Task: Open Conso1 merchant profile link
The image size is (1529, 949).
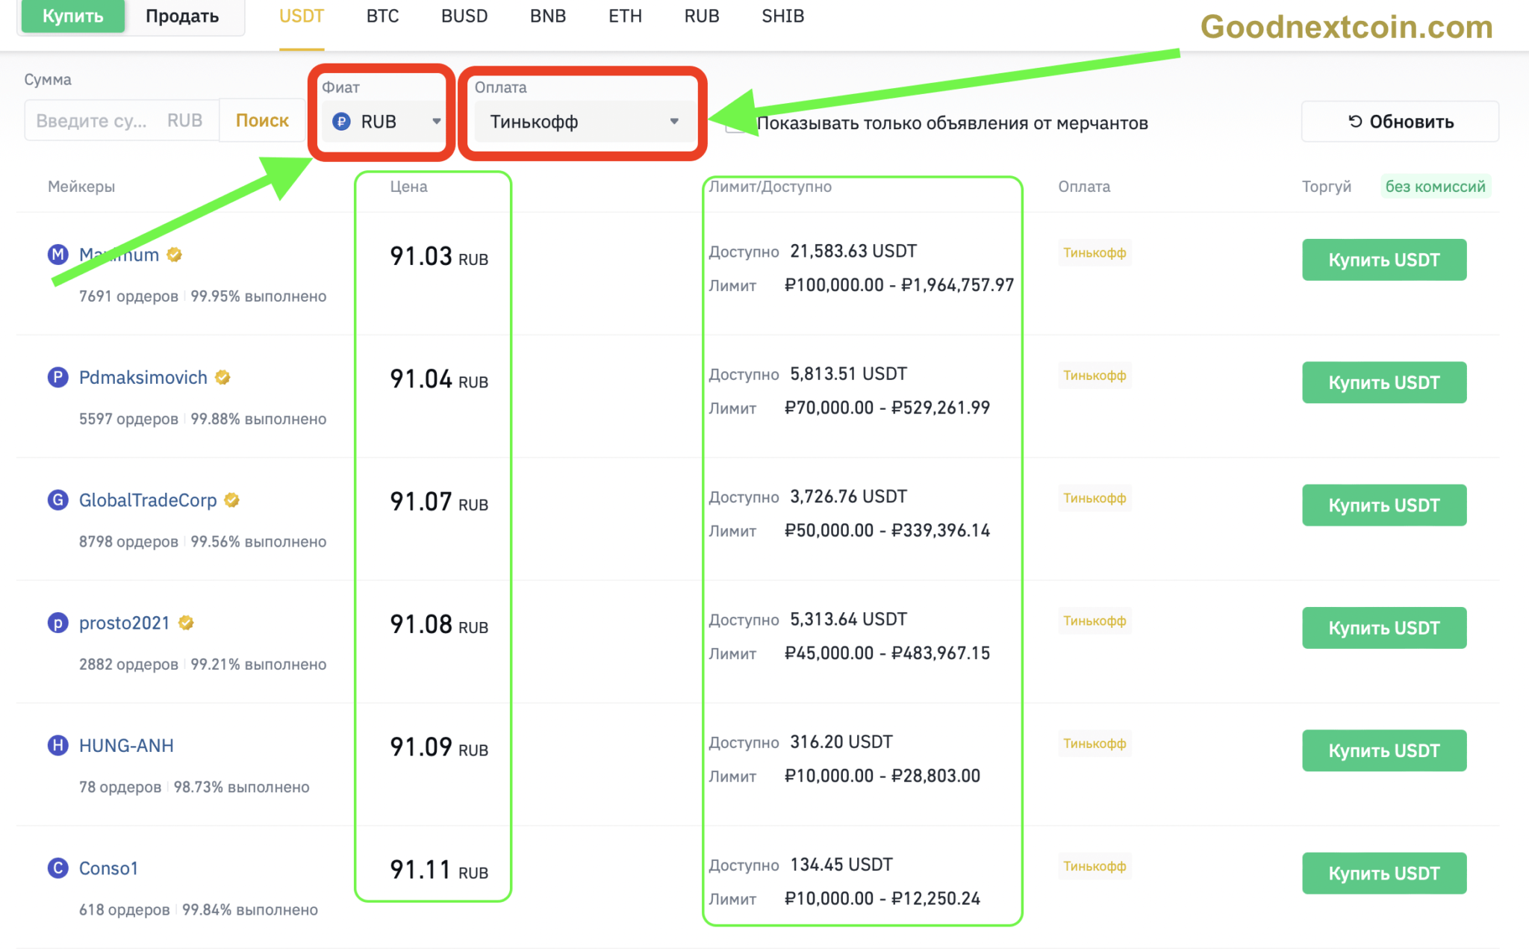Action: tap(108, 868)
